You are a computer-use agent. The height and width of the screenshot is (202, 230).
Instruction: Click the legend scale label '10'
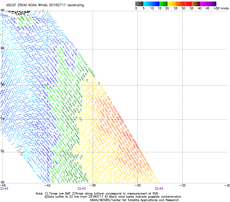pos(152,8)
